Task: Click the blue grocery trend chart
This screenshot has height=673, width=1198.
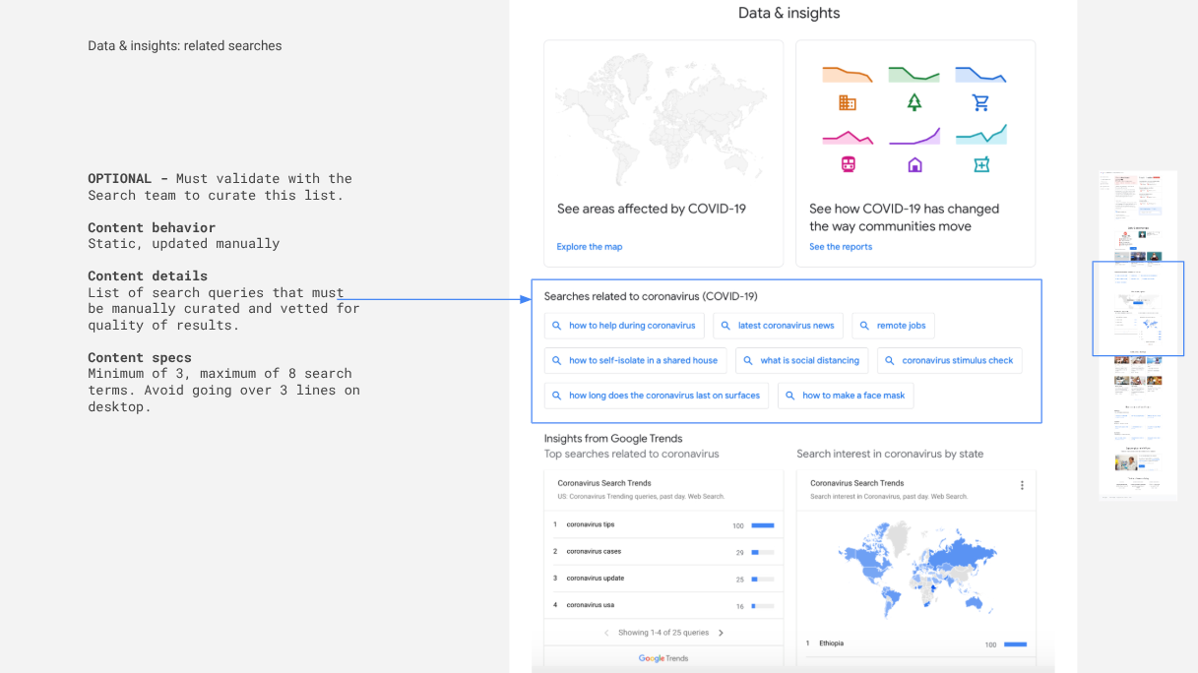Action: [x=980, y=74]
